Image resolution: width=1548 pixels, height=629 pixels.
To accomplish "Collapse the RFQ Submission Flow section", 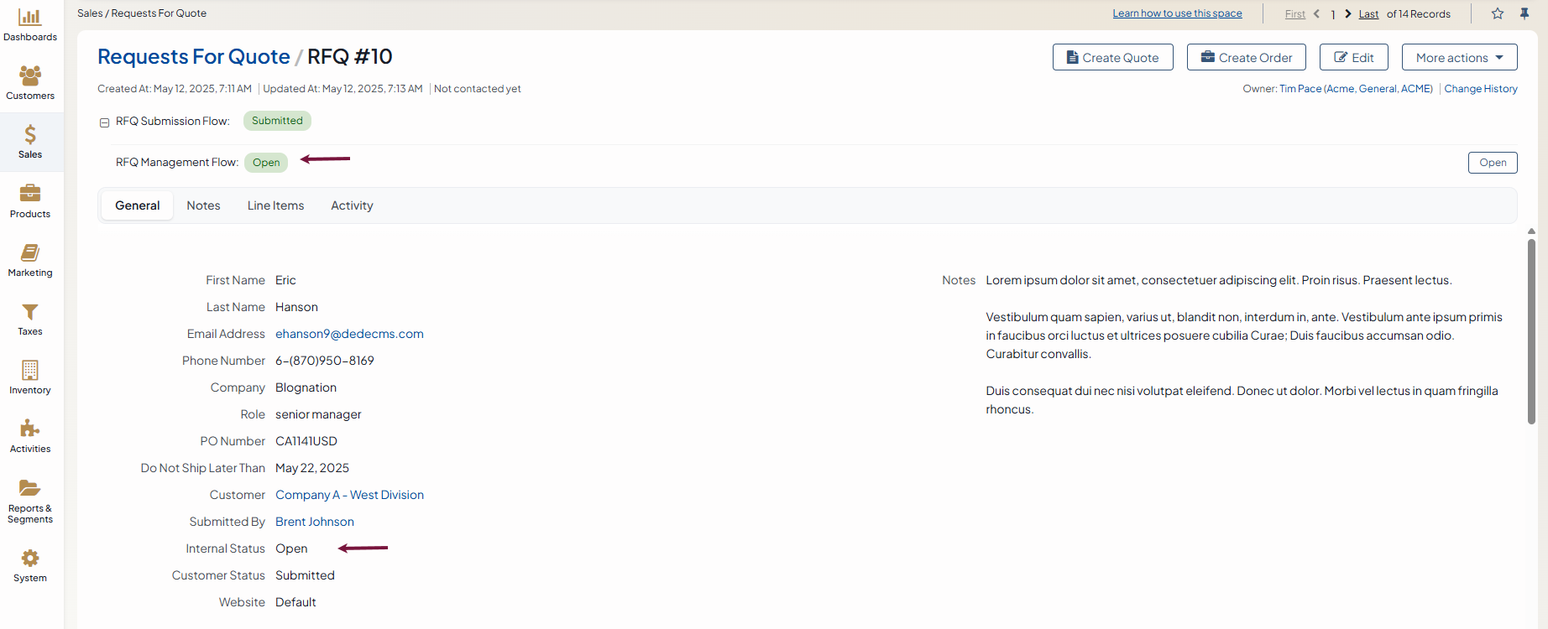I will click(104, 122).
